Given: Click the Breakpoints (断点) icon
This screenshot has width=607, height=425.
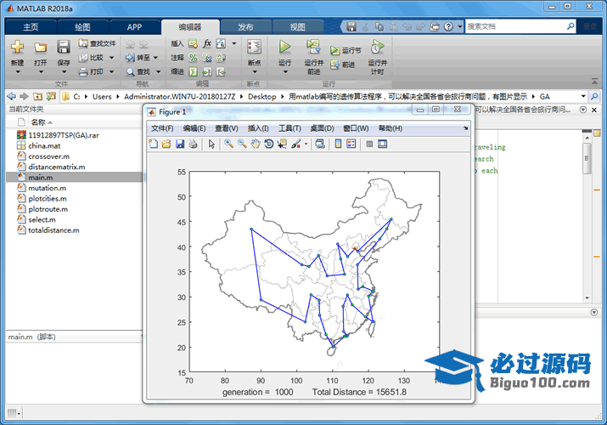Looking at the screenshot, I should 255,48.
